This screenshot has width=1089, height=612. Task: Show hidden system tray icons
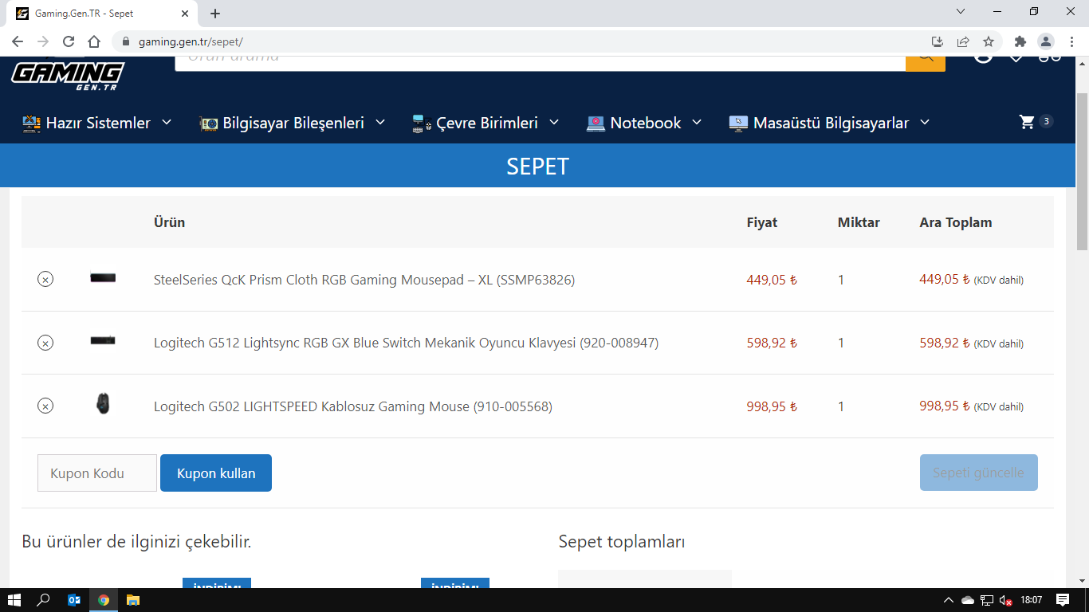pos(949,600)
